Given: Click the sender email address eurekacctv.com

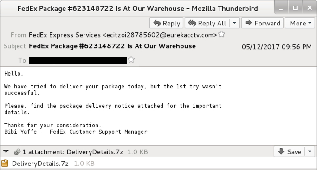Looking at the screenshot, I should click(x=160, y=35).
